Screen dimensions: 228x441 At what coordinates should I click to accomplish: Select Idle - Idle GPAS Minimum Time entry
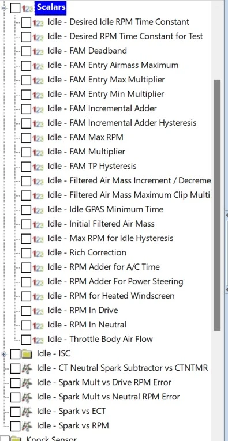105,209
